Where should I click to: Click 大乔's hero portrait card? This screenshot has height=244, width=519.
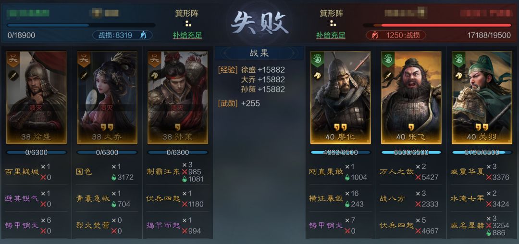point(107,98)
